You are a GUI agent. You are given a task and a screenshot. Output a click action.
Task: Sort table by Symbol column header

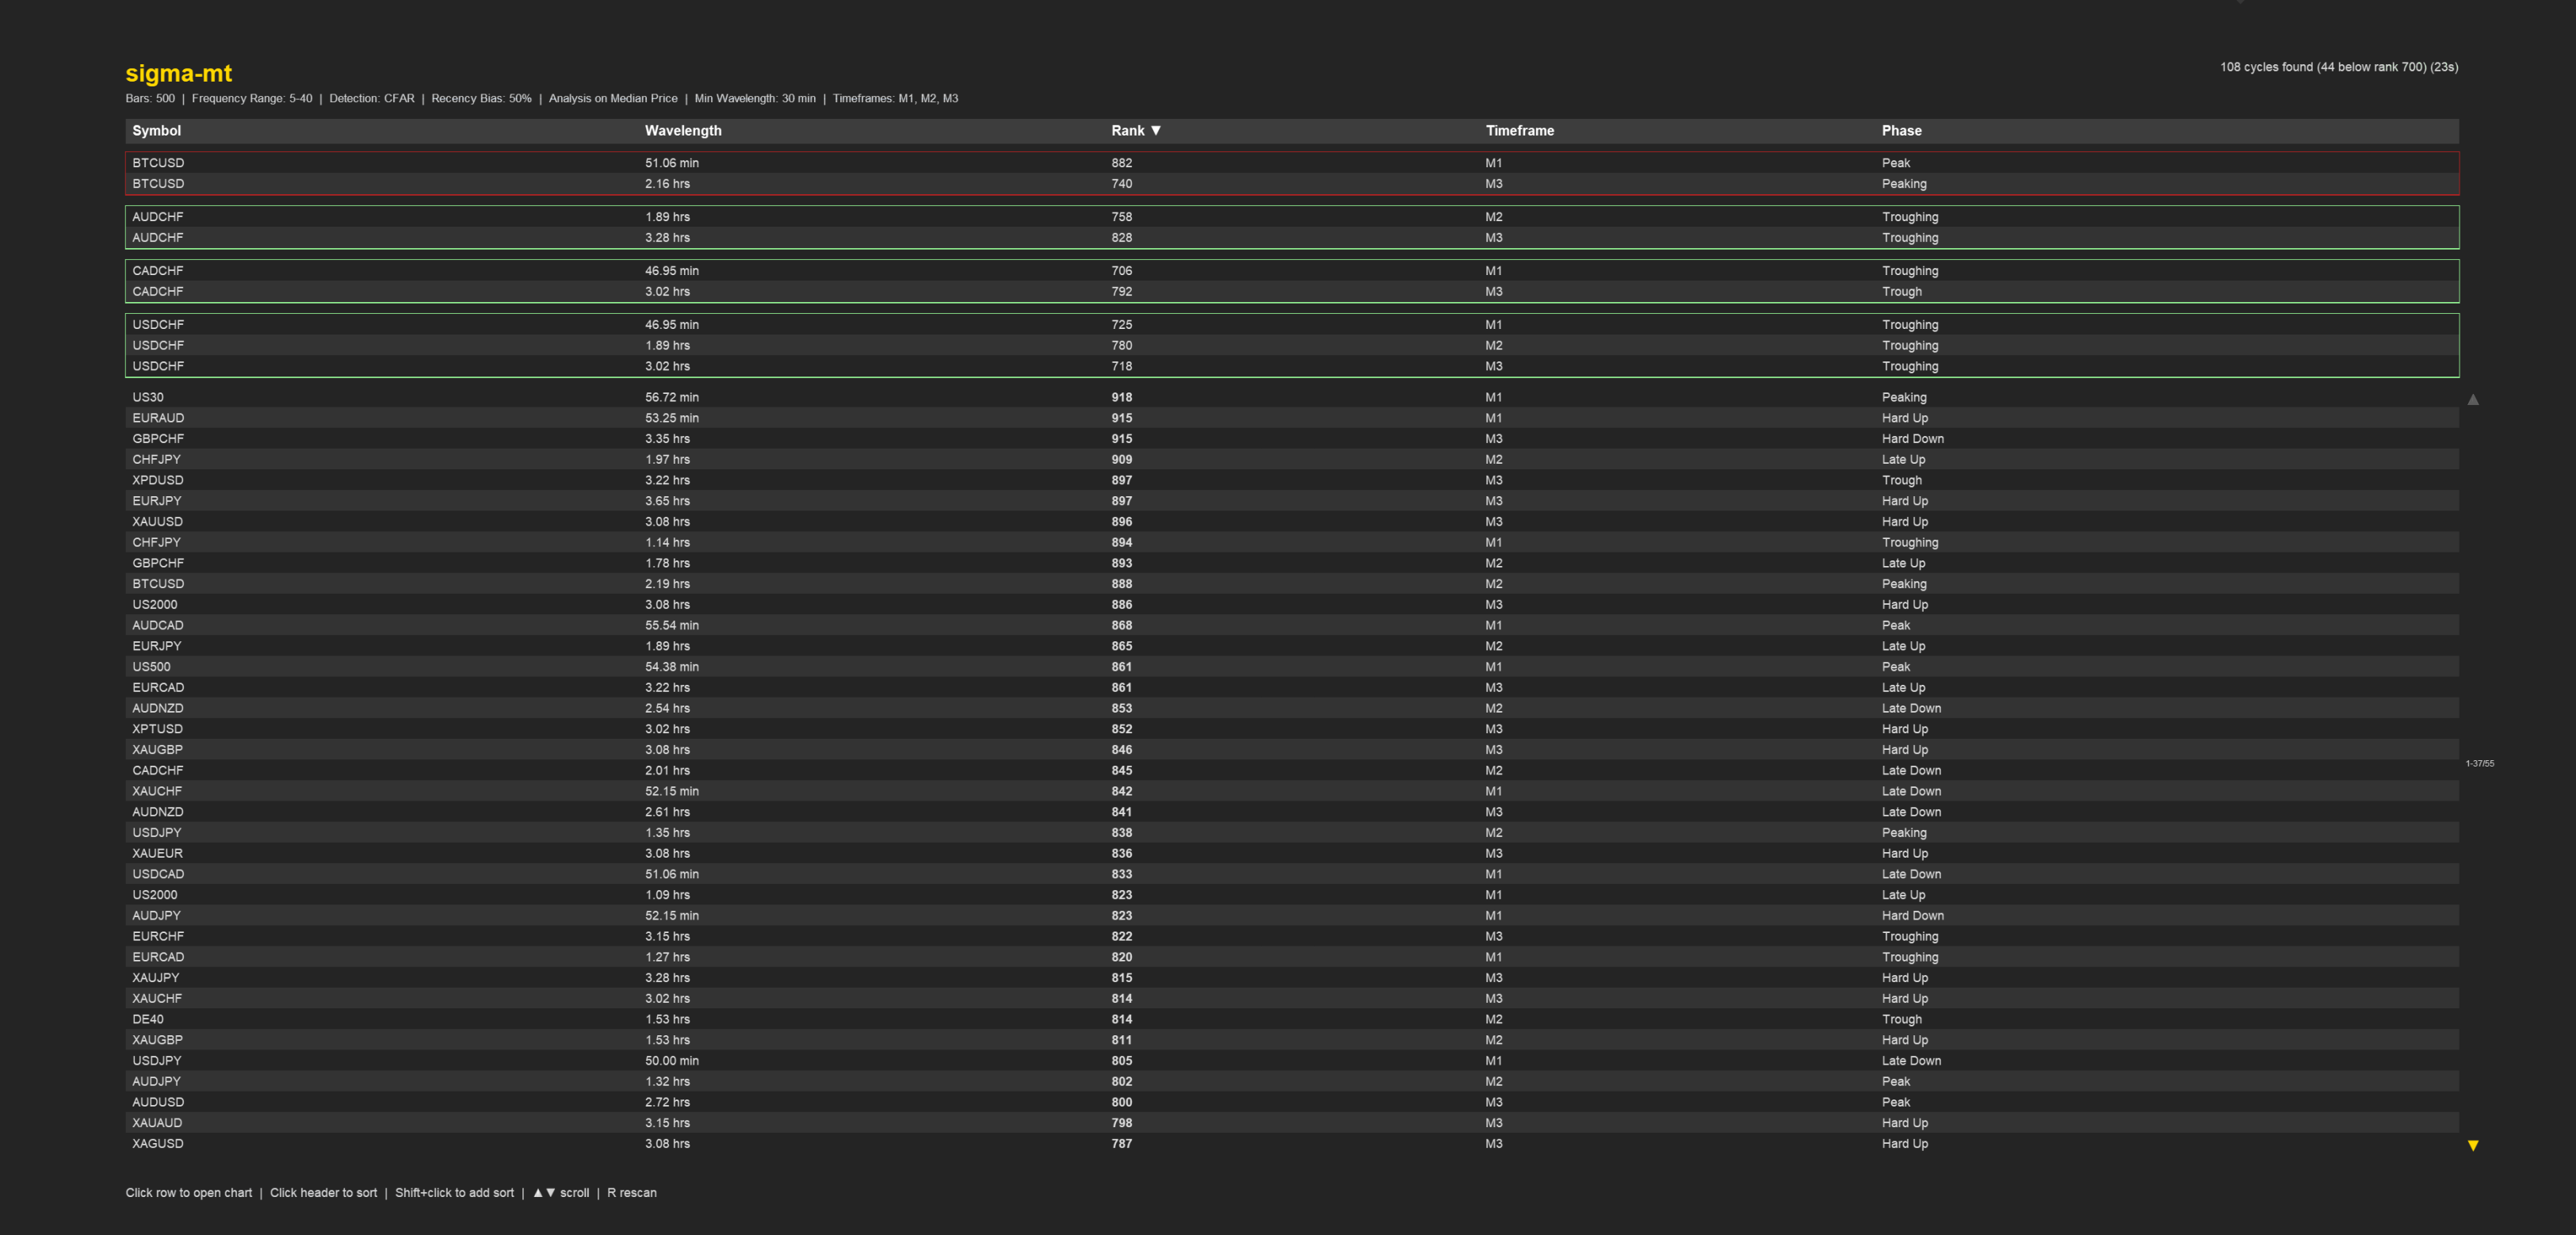click(157, 131)
